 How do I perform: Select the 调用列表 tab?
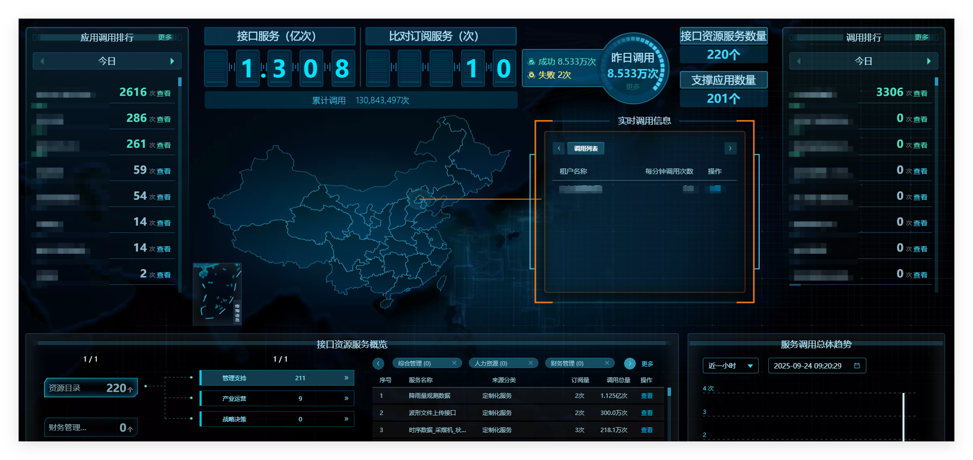(586, 148)
